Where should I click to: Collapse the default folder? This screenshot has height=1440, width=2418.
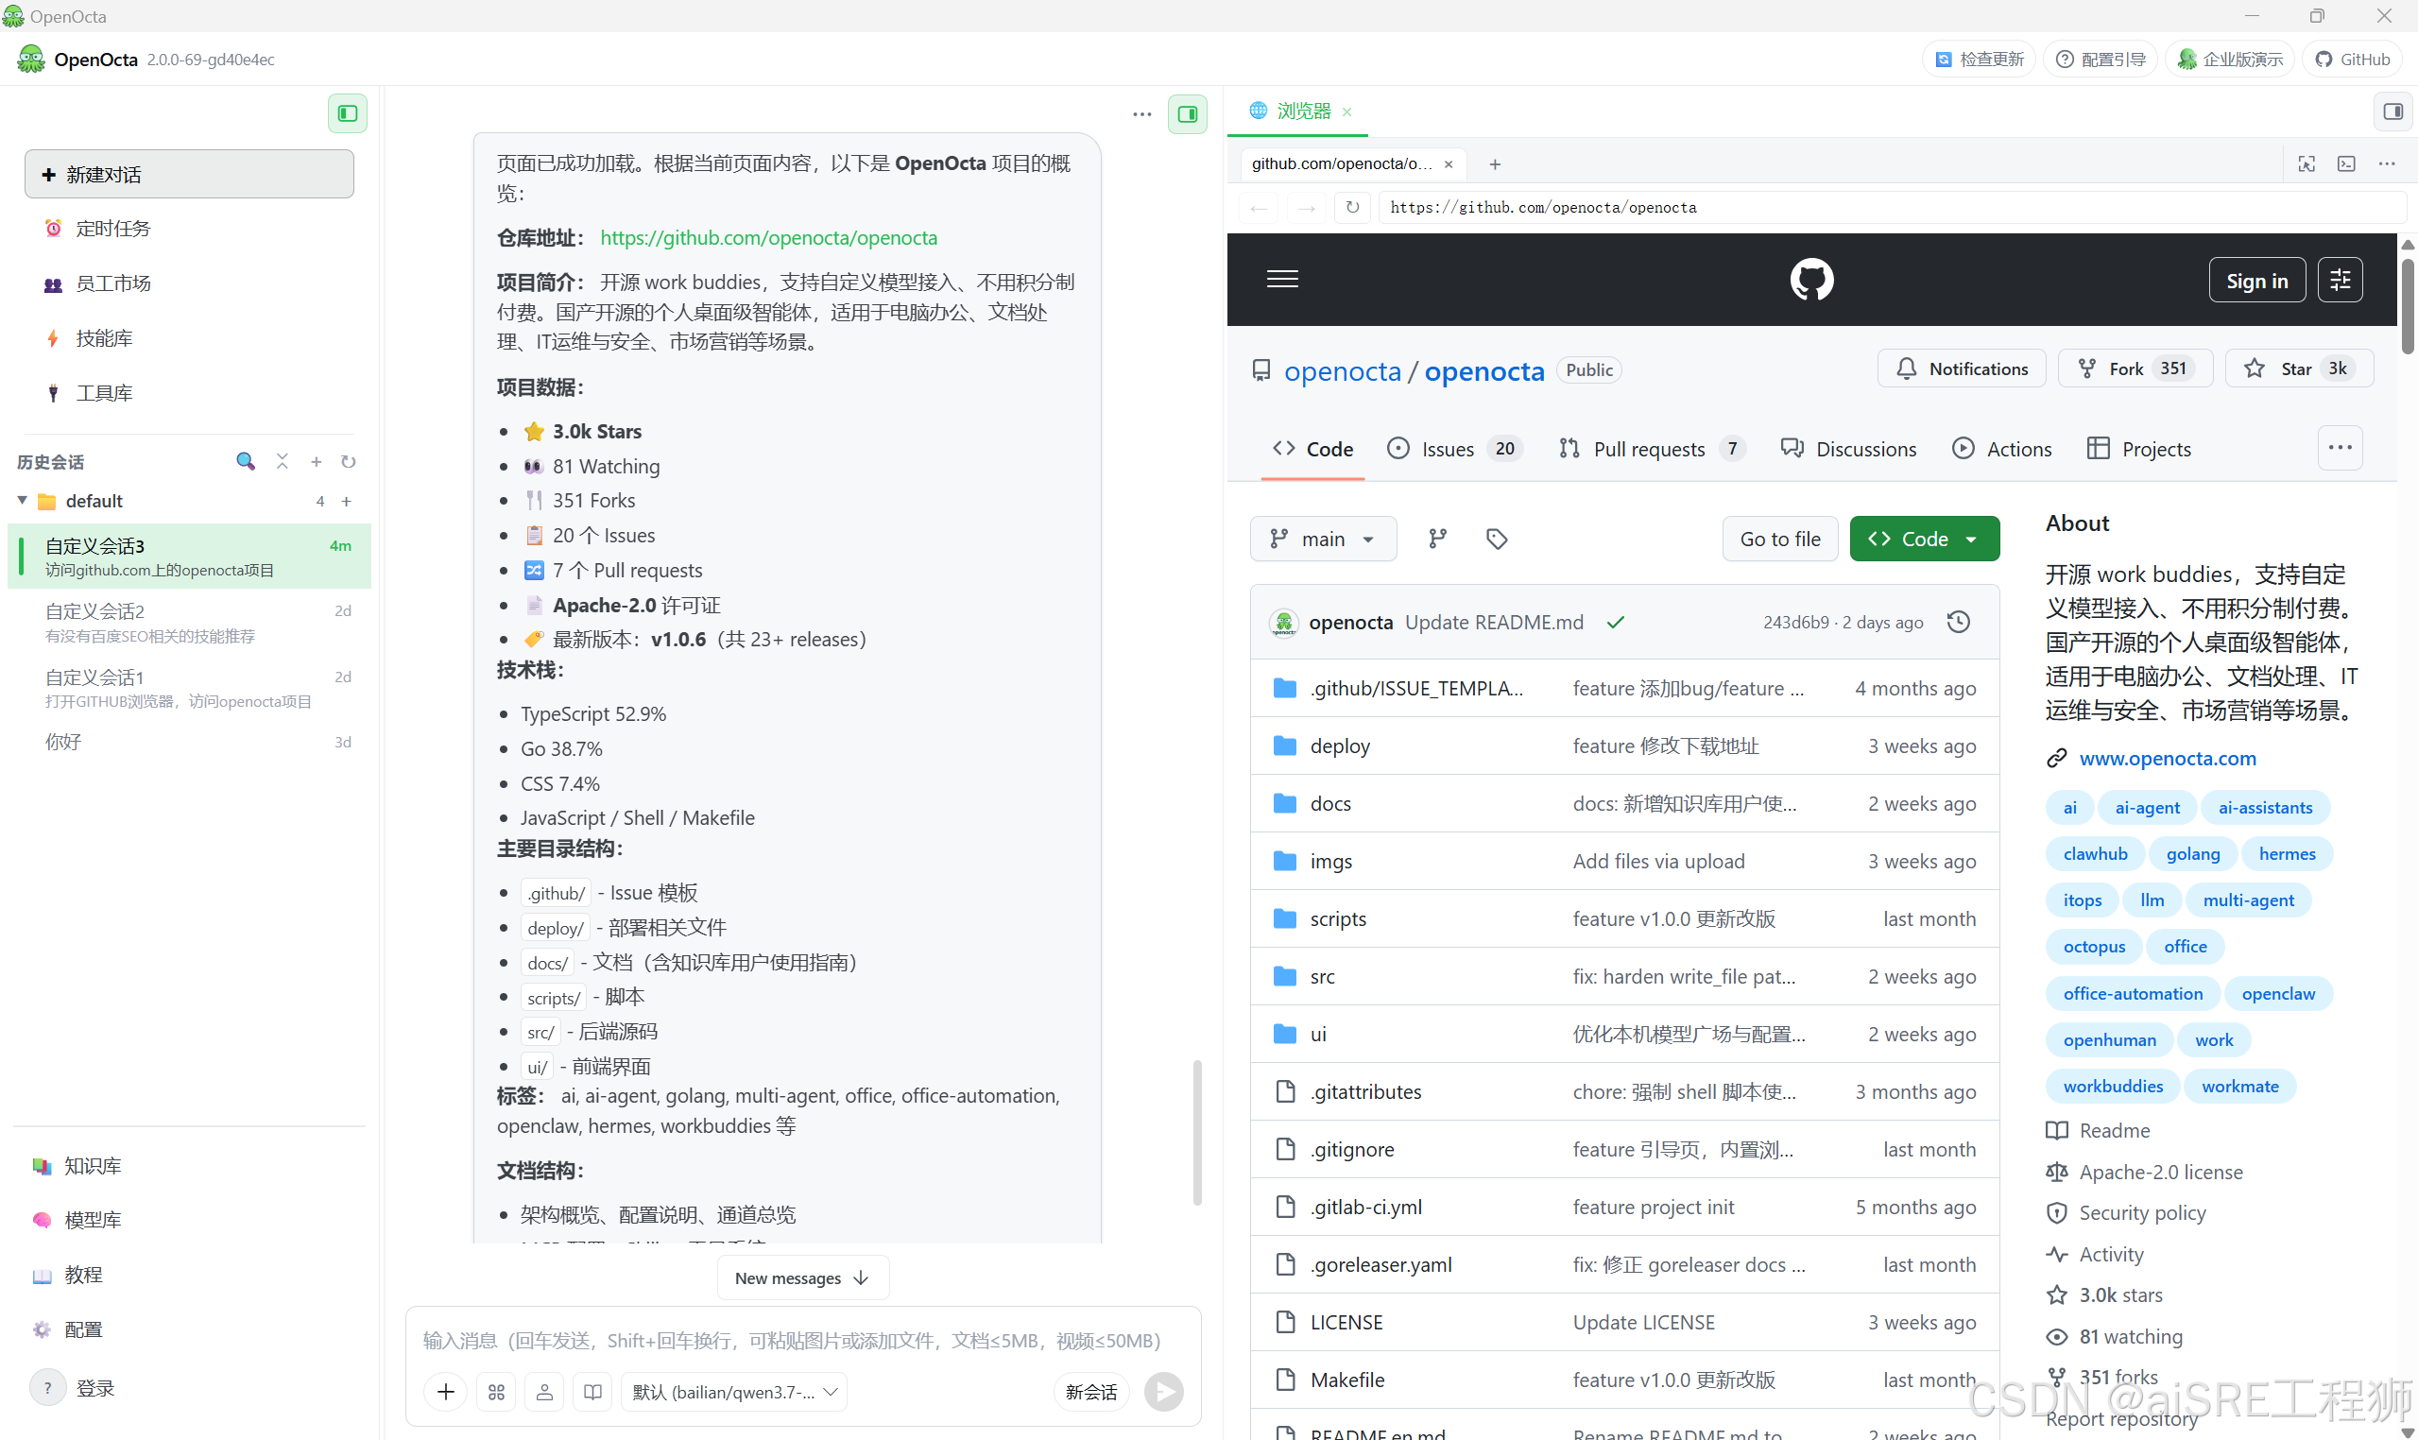pyautogui.click(x=22, y=501)
